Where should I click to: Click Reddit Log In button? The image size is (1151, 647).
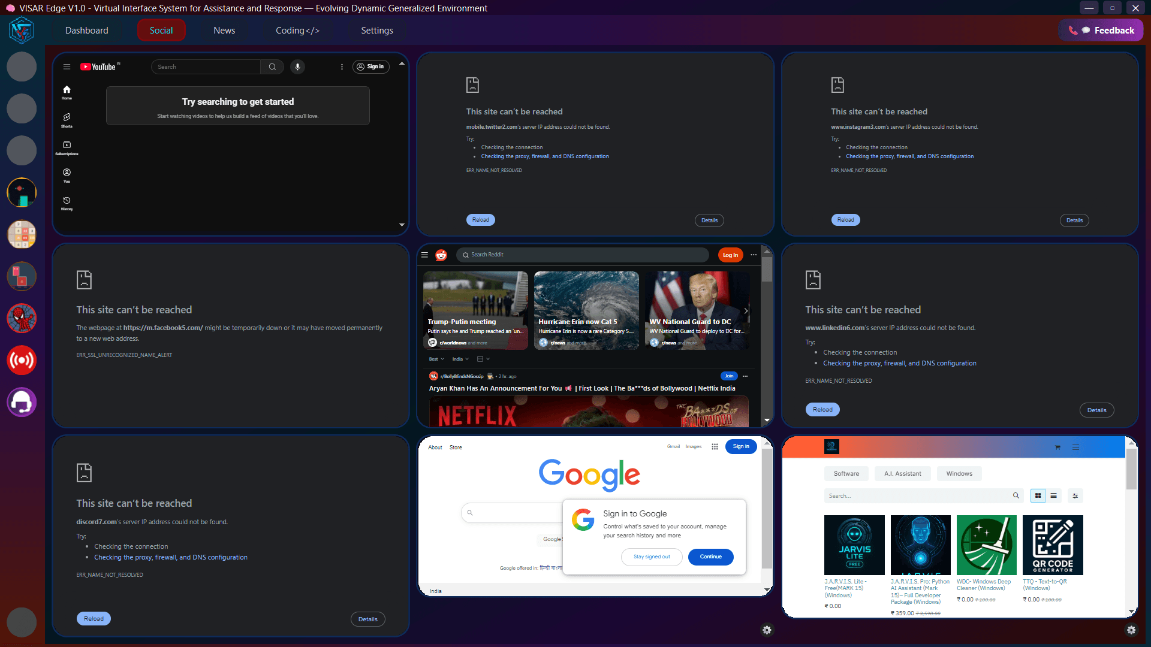(730, 255)
